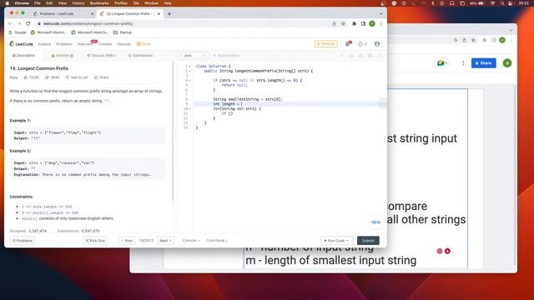
Task: Close the Longest Common Prefix browser tab
Action: [x=159, y=14]
